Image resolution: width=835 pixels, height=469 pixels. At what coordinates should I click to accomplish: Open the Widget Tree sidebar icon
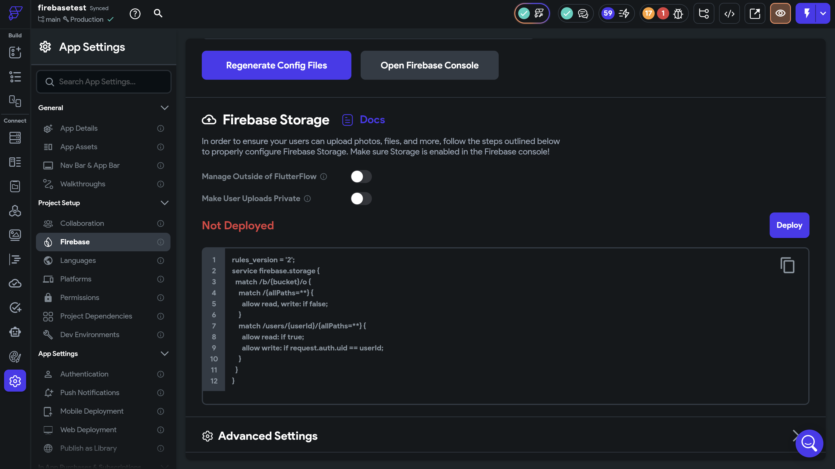click(x=15, y=77)
